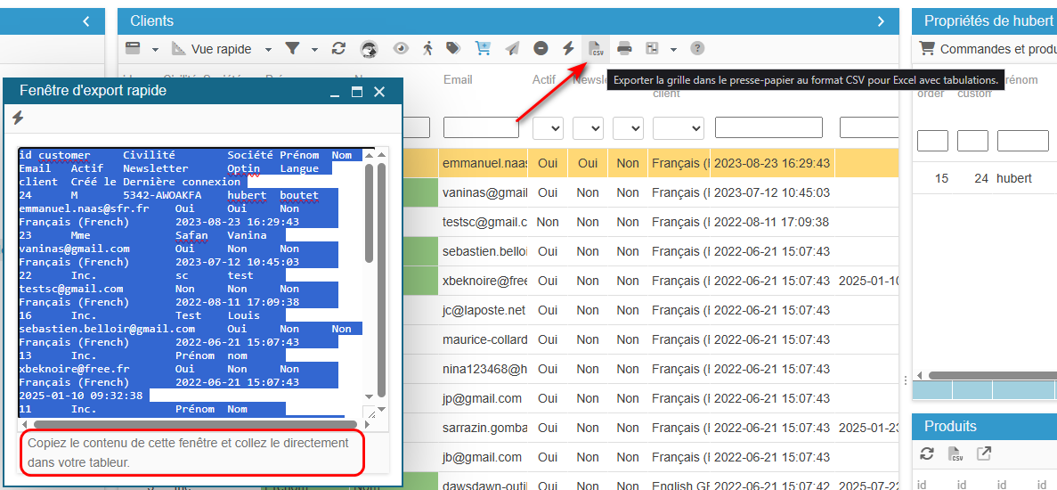The height and width of the screenshot is (490, 1057).
Task: Collapse left panel using the left chevron
Action: [x=86, y=21]
